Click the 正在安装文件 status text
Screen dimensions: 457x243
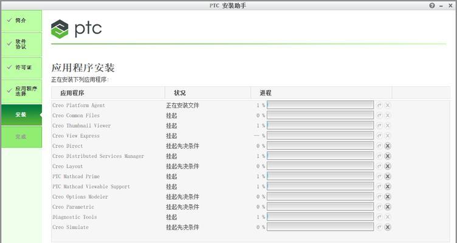[x=182, y=106]
